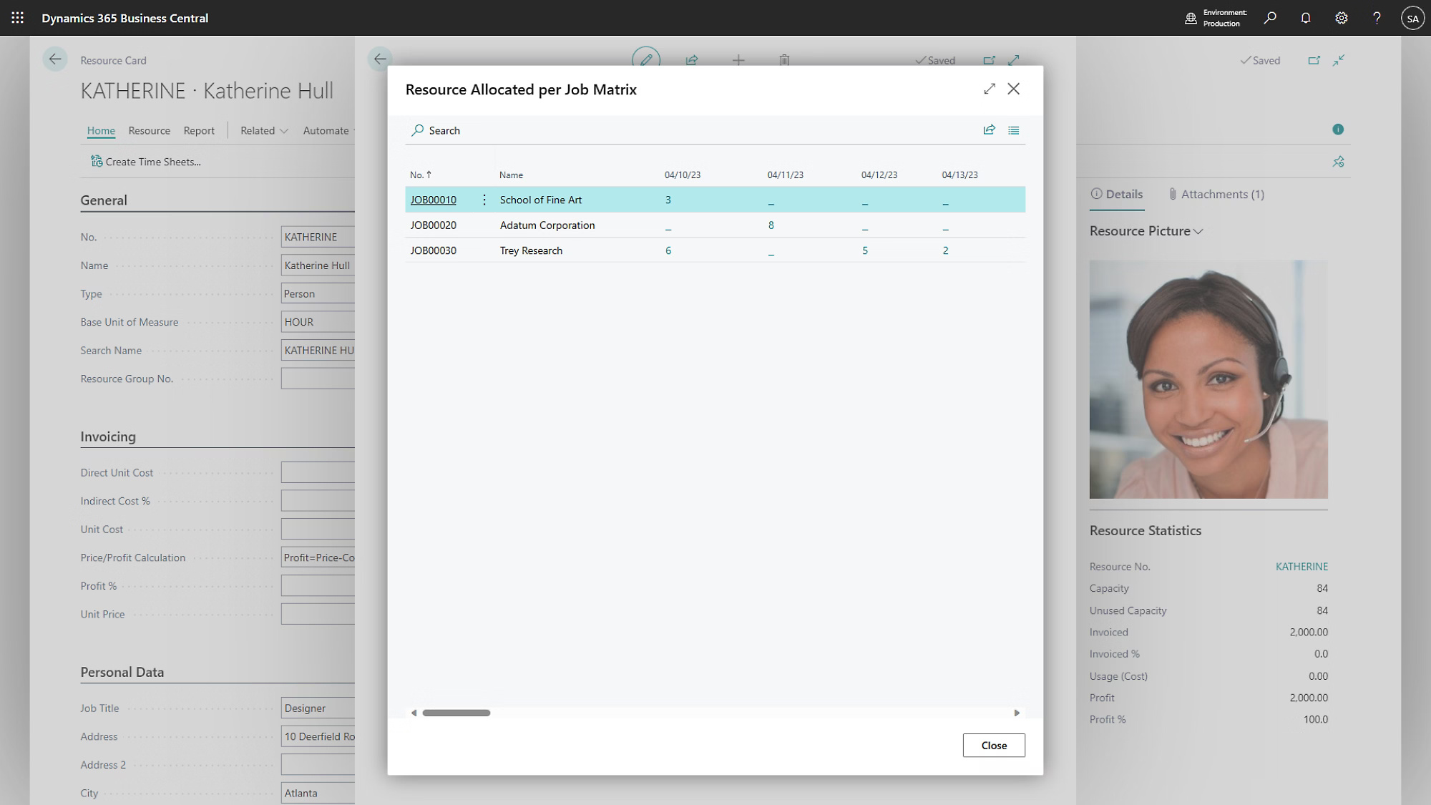Click the notifications bell icon
Screen dimensions: 1431x805
1305,18
